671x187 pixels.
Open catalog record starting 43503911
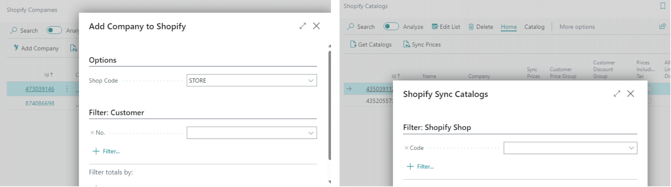[x=379, y=89]
